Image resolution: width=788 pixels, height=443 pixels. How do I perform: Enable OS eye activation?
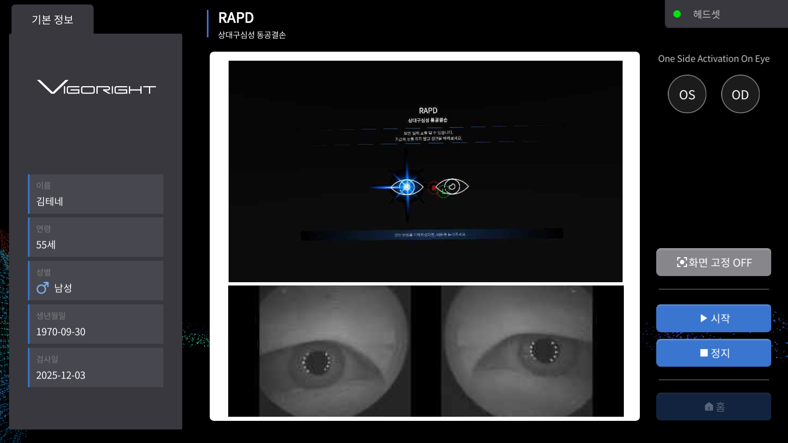point(687,94)
